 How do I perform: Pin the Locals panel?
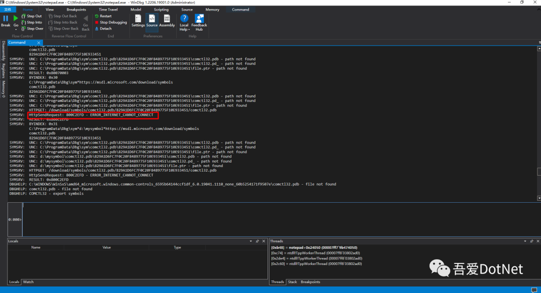pyautogui.click(x=257, y=241)
